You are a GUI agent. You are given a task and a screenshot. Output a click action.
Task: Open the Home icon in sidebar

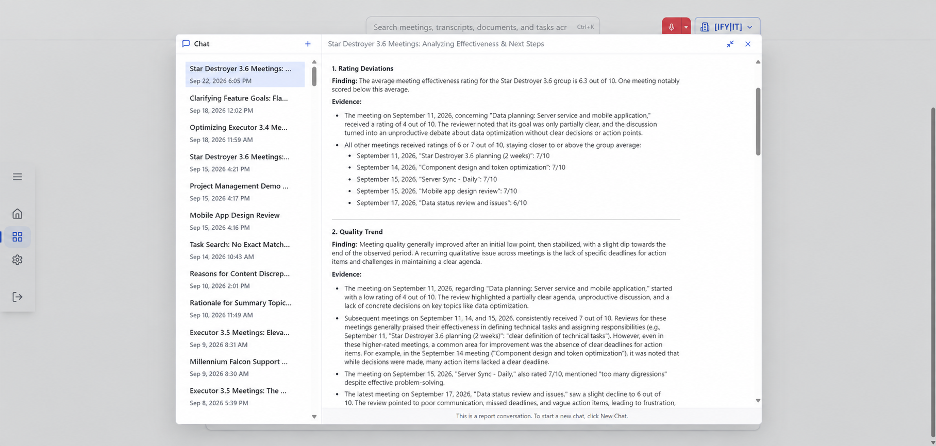17,213
